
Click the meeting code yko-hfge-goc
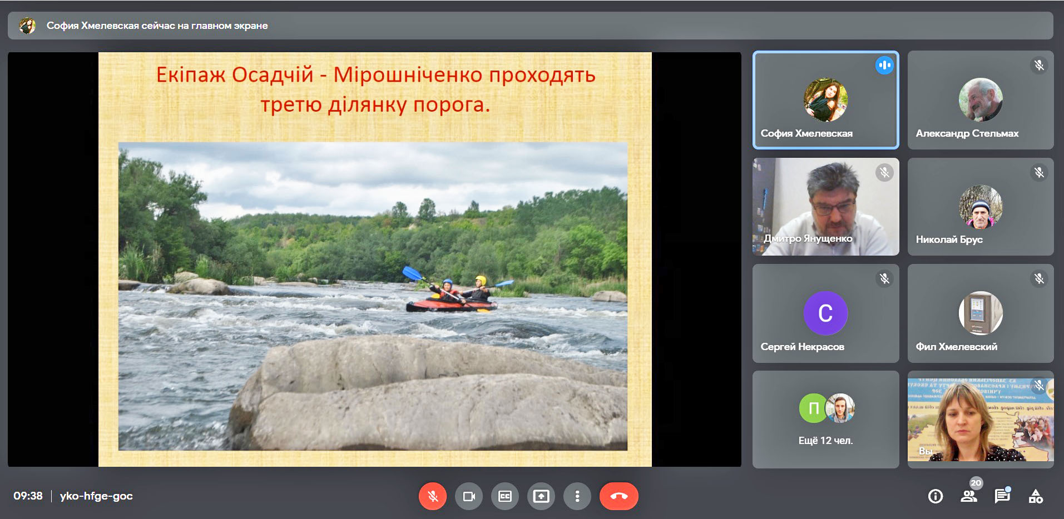pos(96,496)
